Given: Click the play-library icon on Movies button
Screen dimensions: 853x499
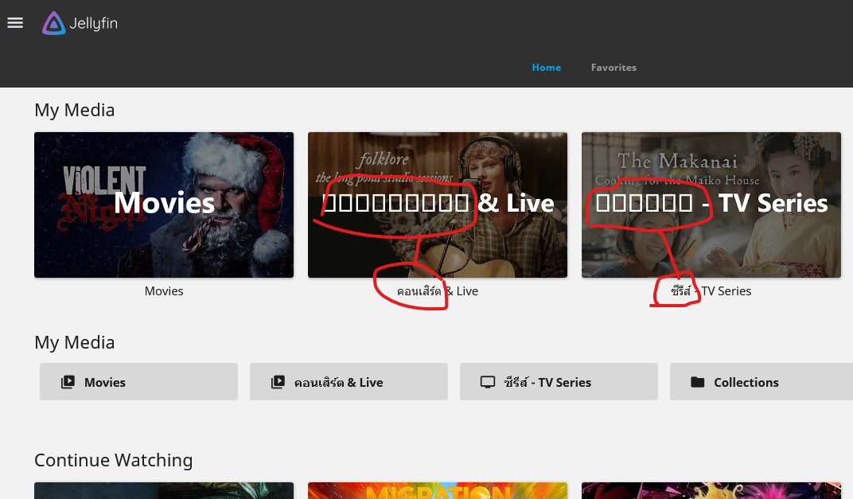Looking at the screenshot, I should pos(68,382).
